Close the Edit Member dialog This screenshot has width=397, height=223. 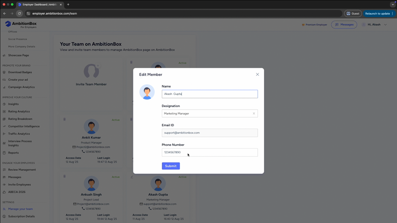pos(257,75)
